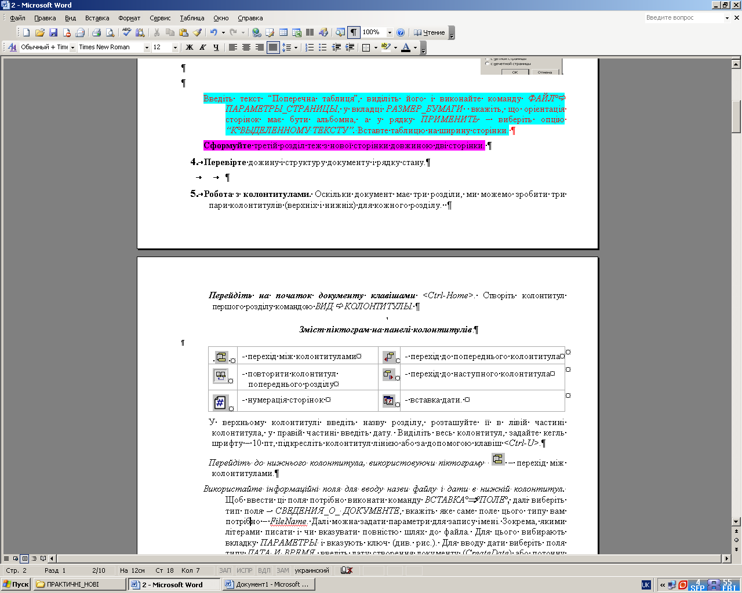The image size is (742, 593).
Task: Switch to Чтение reading mode
Action: pos(429,32)
